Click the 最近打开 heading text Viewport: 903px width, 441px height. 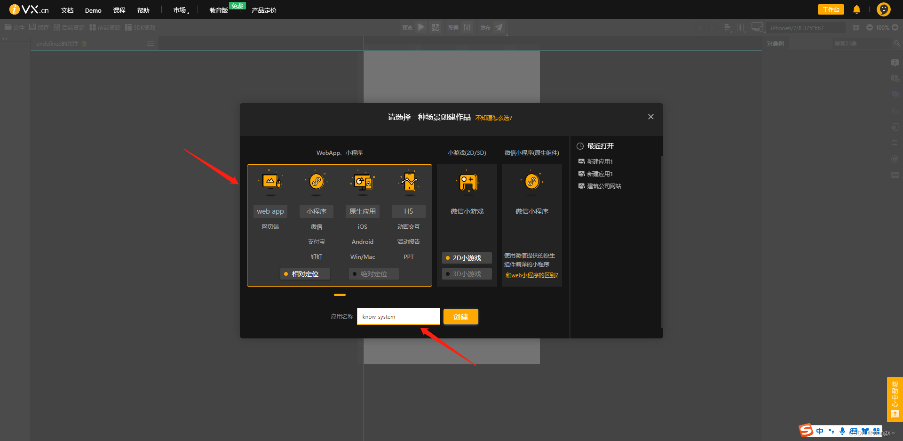[601, 146]
